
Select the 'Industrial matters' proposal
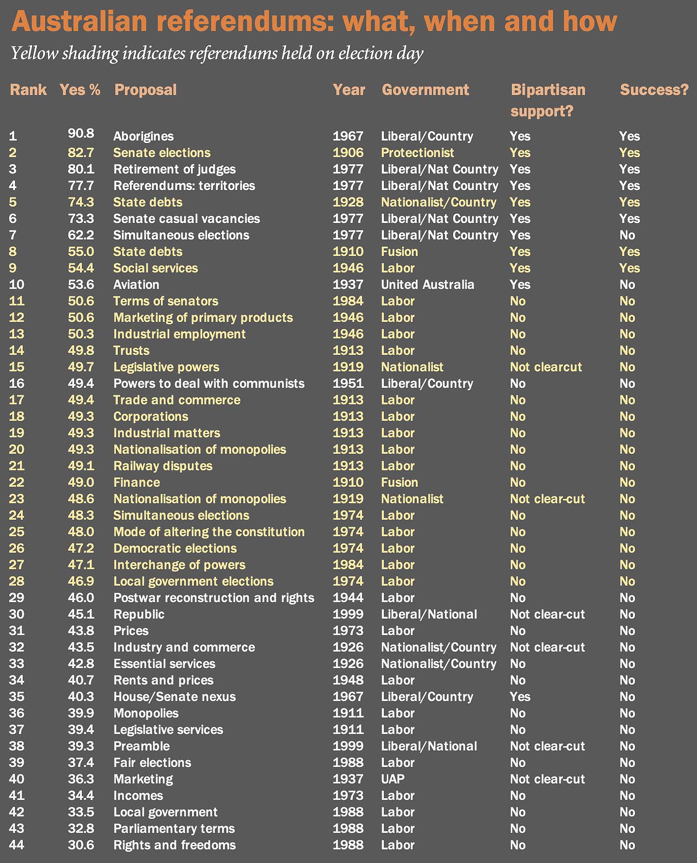pos(167,433)
